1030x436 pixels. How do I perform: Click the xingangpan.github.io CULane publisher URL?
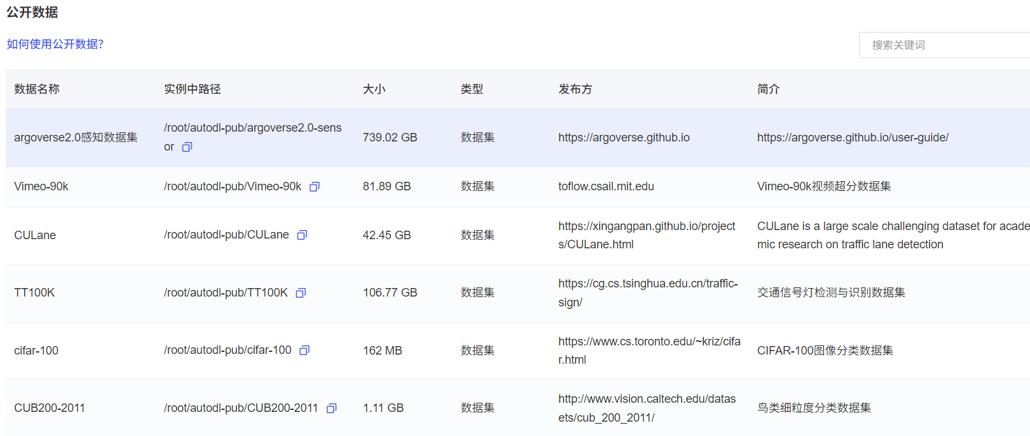[647, 235]
